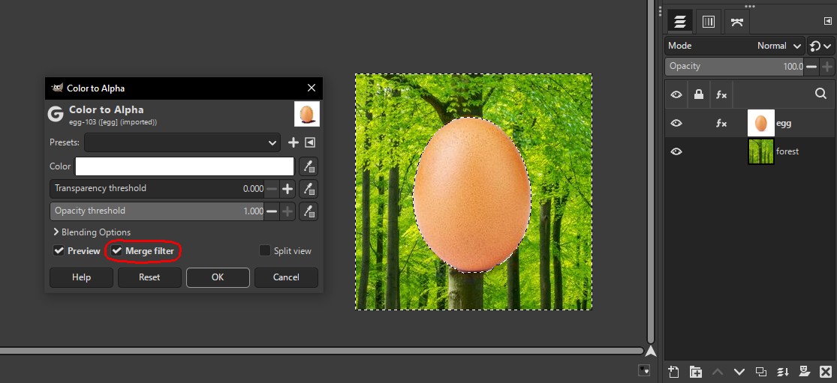Open the dock tab configuration menu
Screen dimensions: 837x383
828,21
